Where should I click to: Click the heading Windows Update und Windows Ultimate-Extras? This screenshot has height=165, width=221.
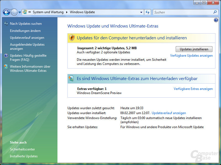tap(113, 26)
